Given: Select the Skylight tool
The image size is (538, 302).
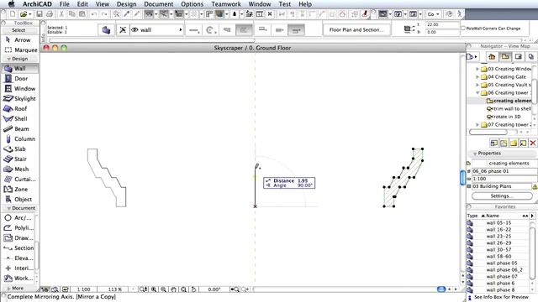Looking at the screenshot, I should point(20,99).
